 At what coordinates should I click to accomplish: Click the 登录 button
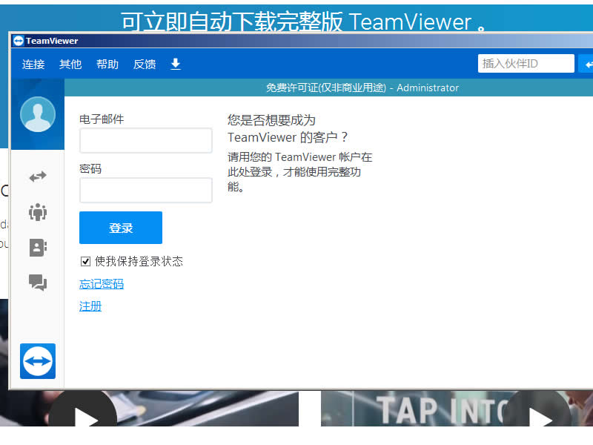point(120,228)
